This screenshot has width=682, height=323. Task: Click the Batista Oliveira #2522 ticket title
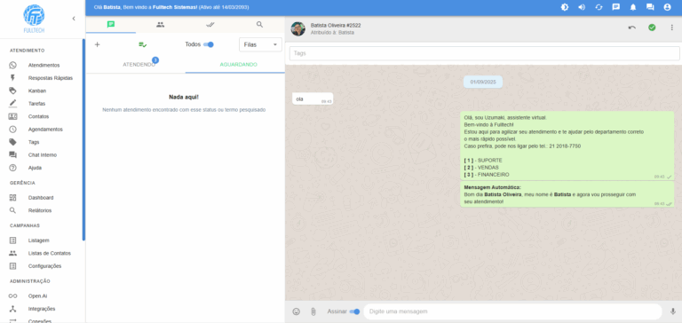pos(336,25)
